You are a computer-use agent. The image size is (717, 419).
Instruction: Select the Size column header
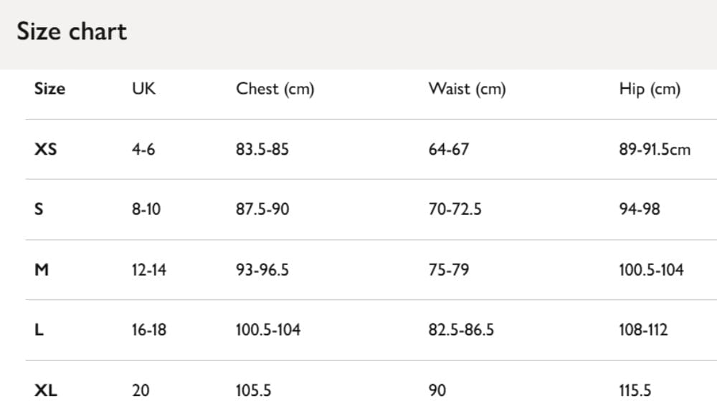click(x=50, y=89)
